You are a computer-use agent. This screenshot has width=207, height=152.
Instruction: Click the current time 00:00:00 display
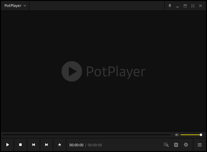76,145
